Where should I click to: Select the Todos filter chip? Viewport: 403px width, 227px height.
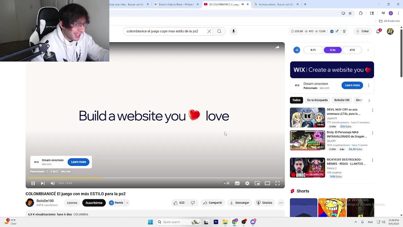[296, 100]
